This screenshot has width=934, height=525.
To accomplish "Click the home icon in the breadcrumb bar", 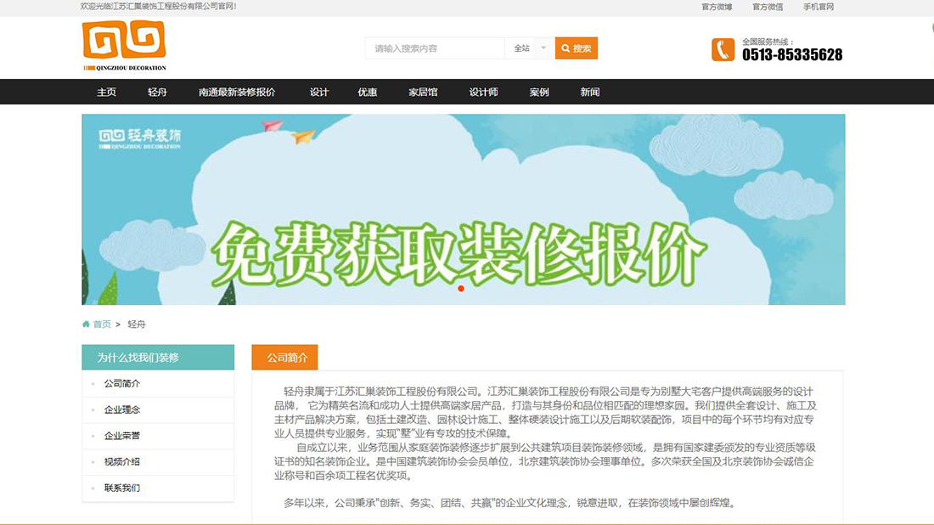I will point(86,324).
